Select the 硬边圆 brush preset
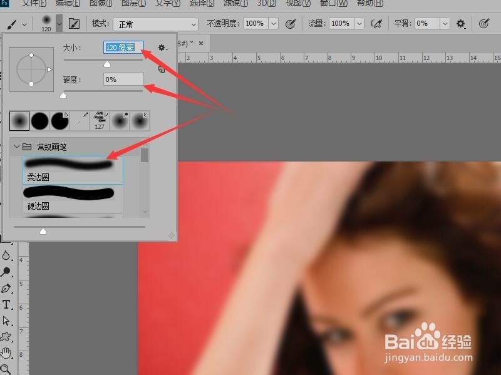The width and height of the screenshot is (501, 375). click(73, 198)
